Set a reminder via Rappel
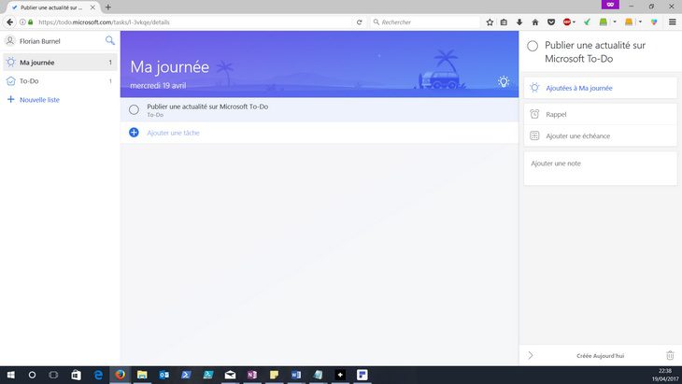The width and height of the screenshot is (682, 384). (x=600, y=114)
